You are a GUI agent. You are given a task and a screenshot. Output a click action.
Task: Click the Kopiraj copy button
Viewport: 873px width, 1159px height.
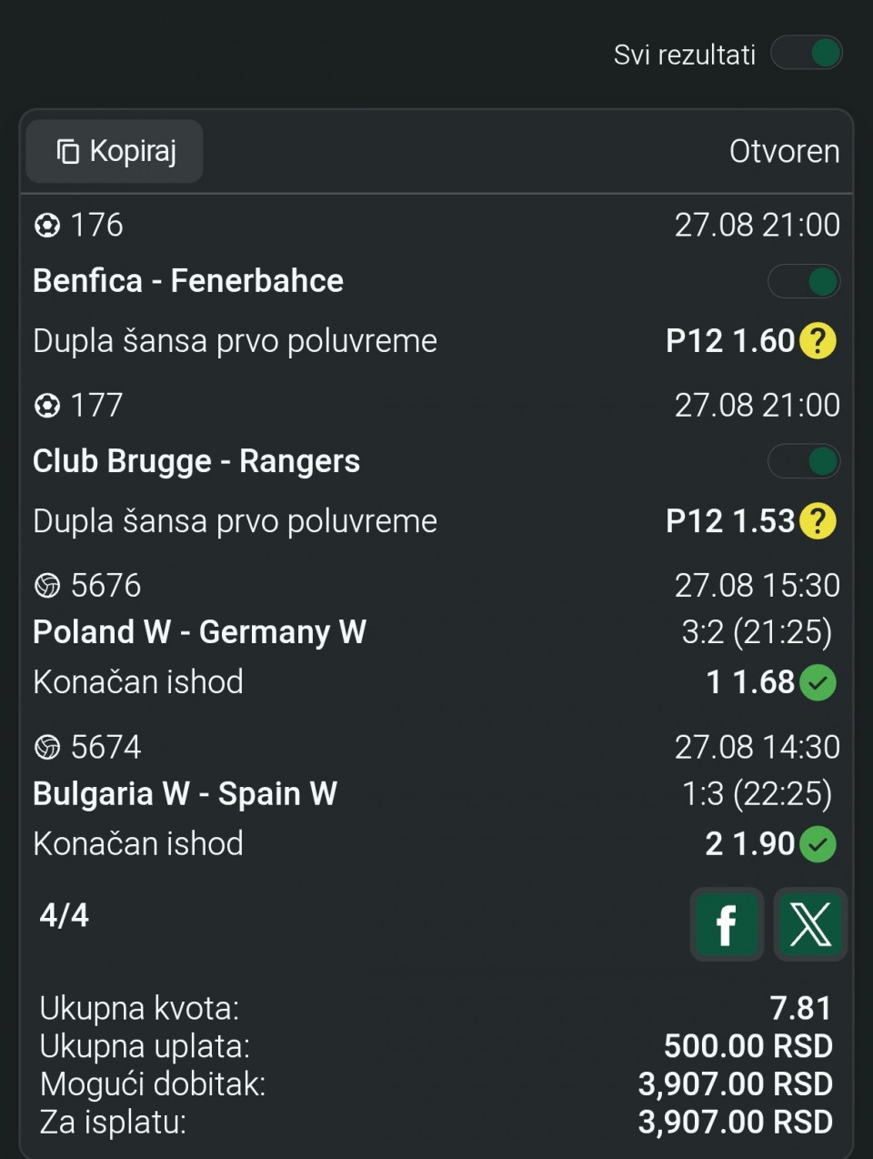point(115,151)
